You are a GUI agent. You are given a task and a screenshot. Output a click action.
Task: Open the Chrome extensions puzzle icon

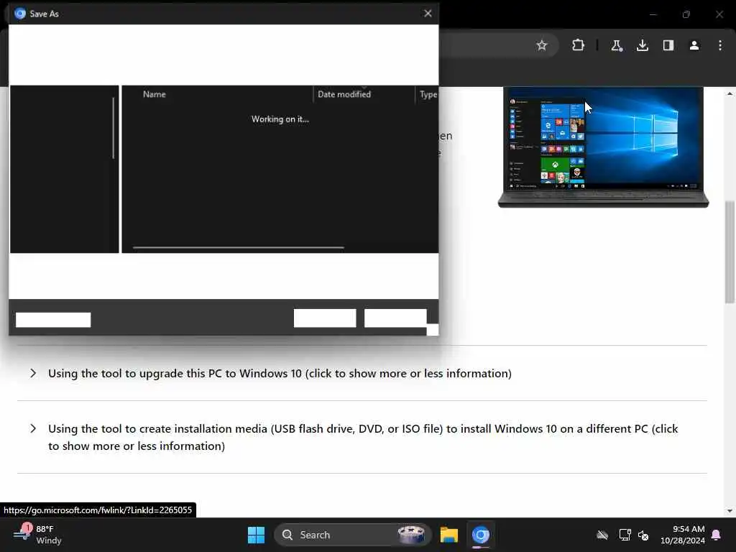tap(578, 45)
